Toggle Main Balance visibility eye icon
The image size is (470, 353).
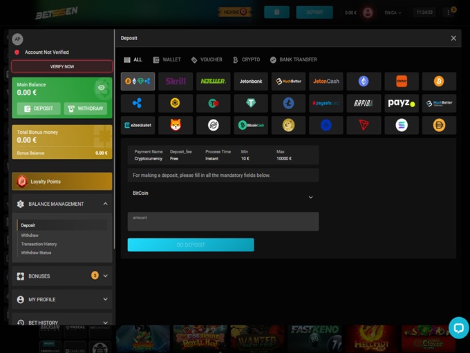tap(102, 88)
